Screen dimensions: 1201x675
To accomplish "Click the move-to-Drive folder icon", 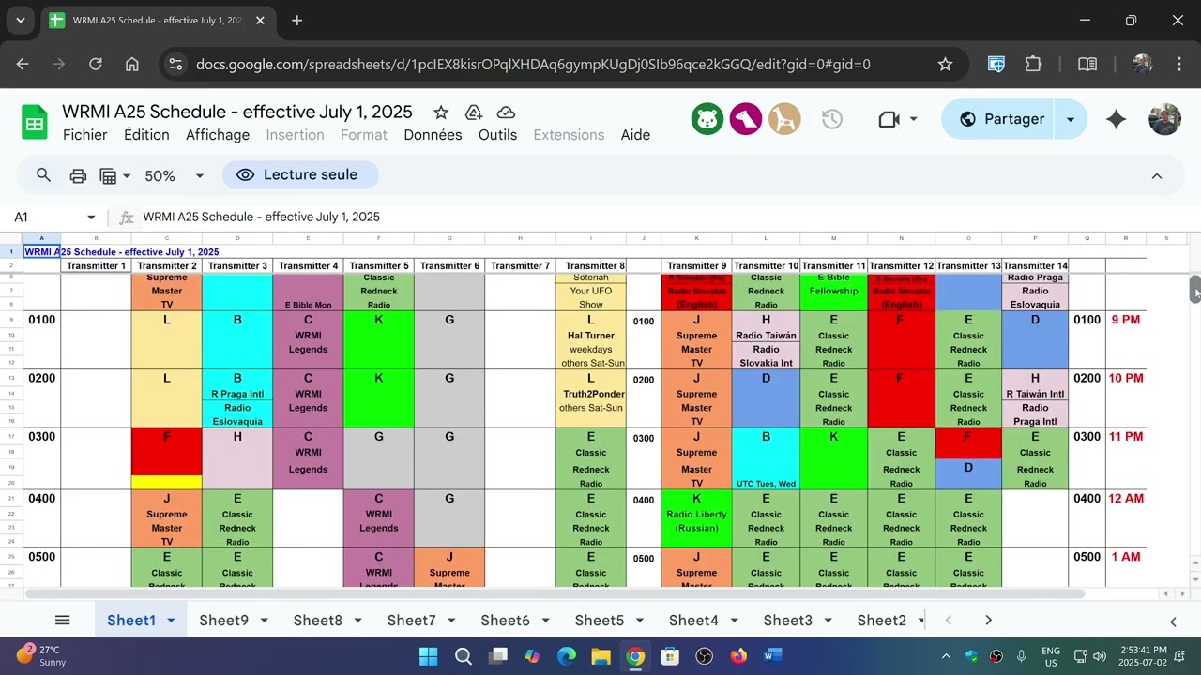I will pyautogui.click(x=474, y=112).
